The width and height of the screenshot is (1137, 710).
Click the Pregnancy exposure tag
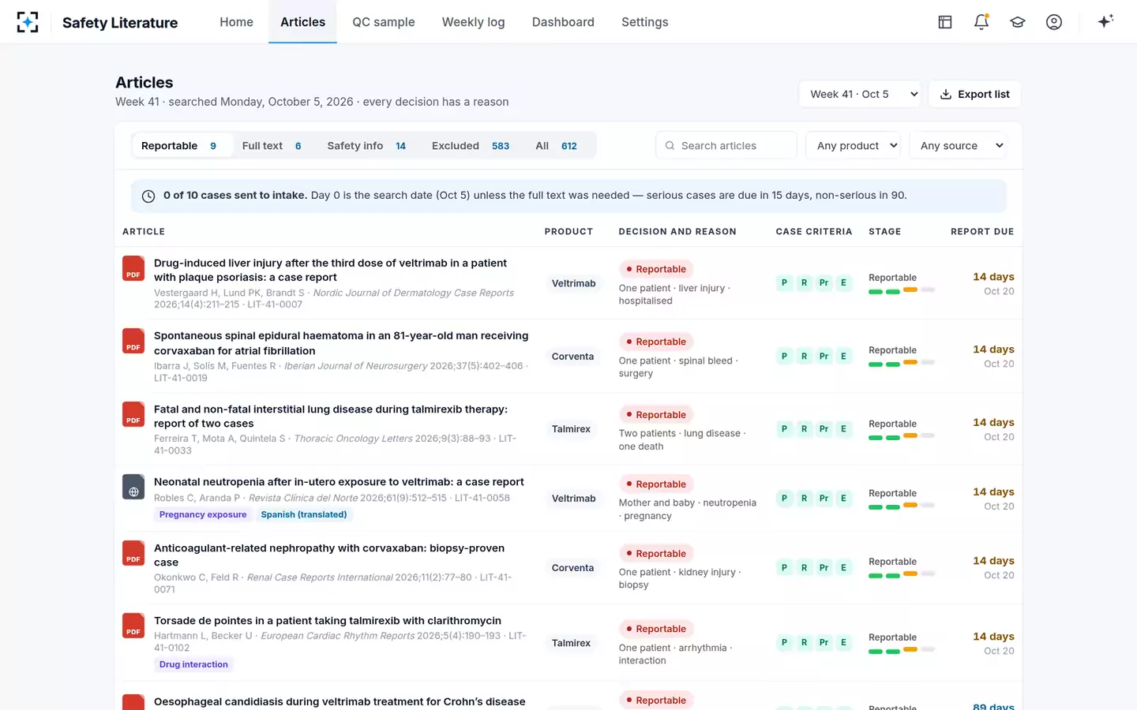coord(203,514)
